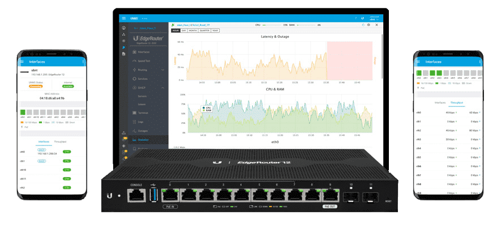Click the Available internet badge on left phone
Viewport: 497px width, 232px height.
pyautogui.click(x=67, y=86)
